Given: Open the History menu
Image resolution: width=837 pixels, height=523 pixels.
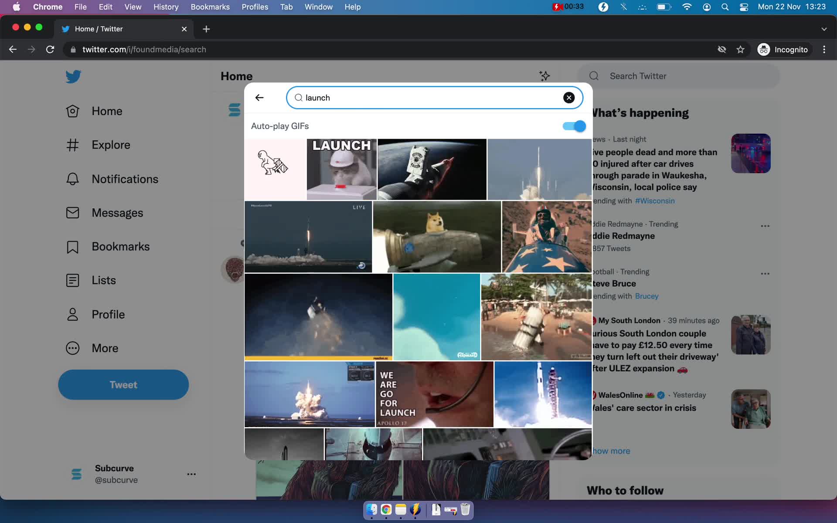Looking at the screenshot, I should click(166, 7).
